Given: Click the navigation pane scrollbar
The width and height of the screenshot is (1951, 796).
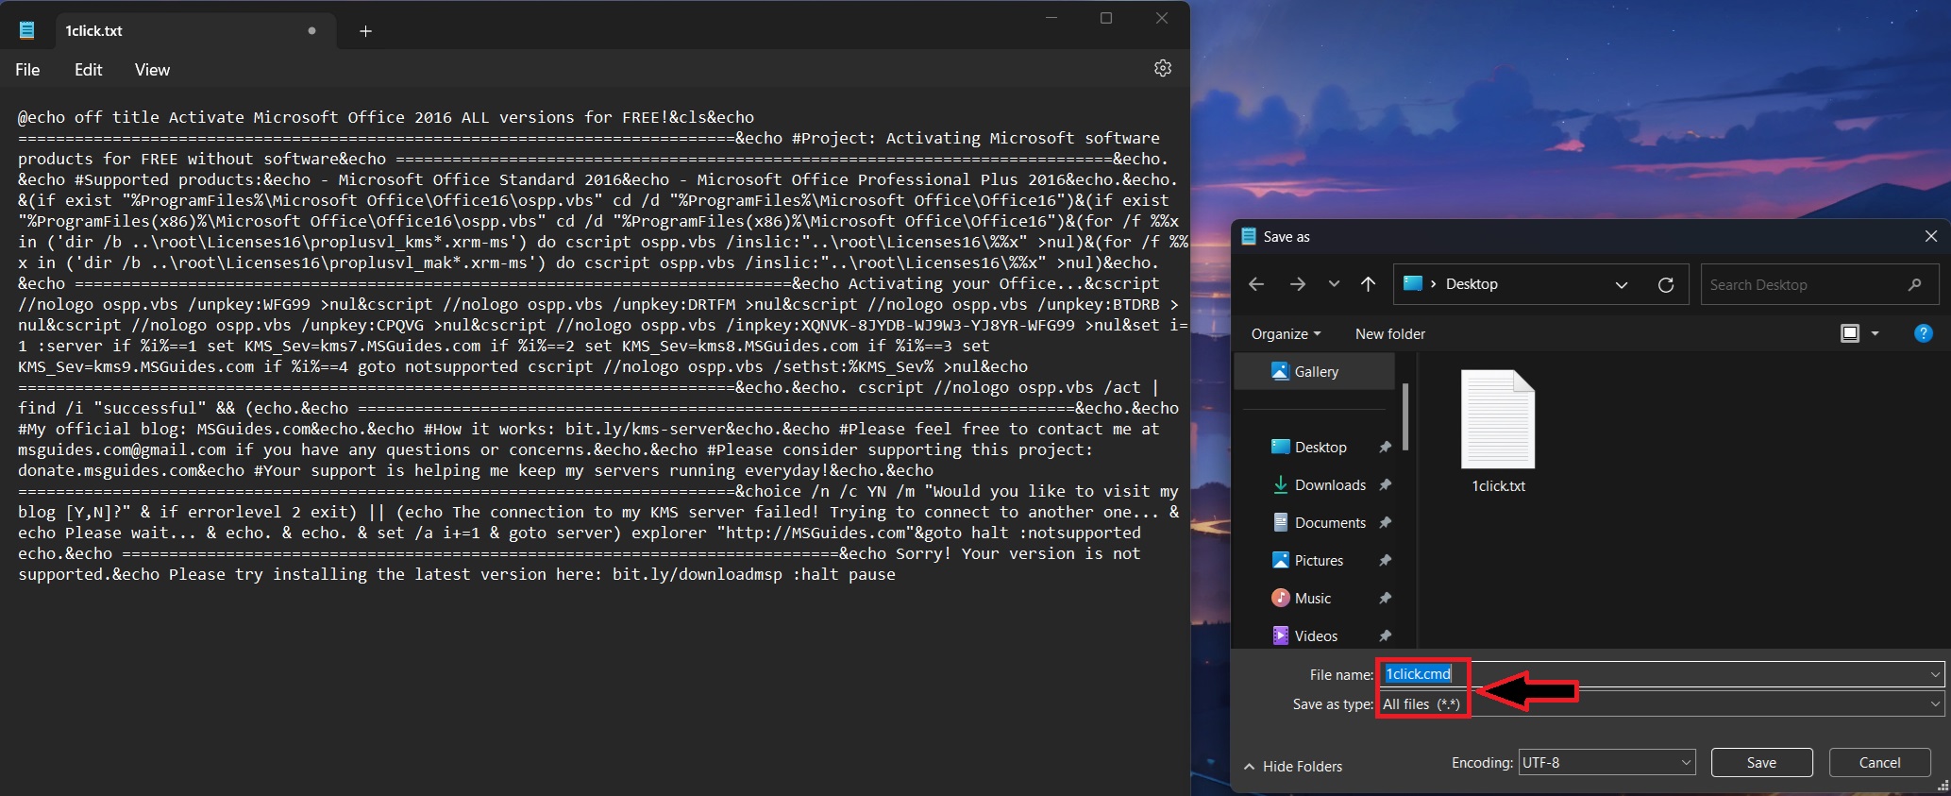Looking at the screenshot, I should click(x=1405, y=417).
